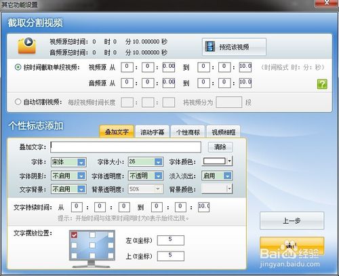The width and height of the screenshot is (339, 276).
Task: Switch to the 个性商标 tab
Action: point(188,132)
